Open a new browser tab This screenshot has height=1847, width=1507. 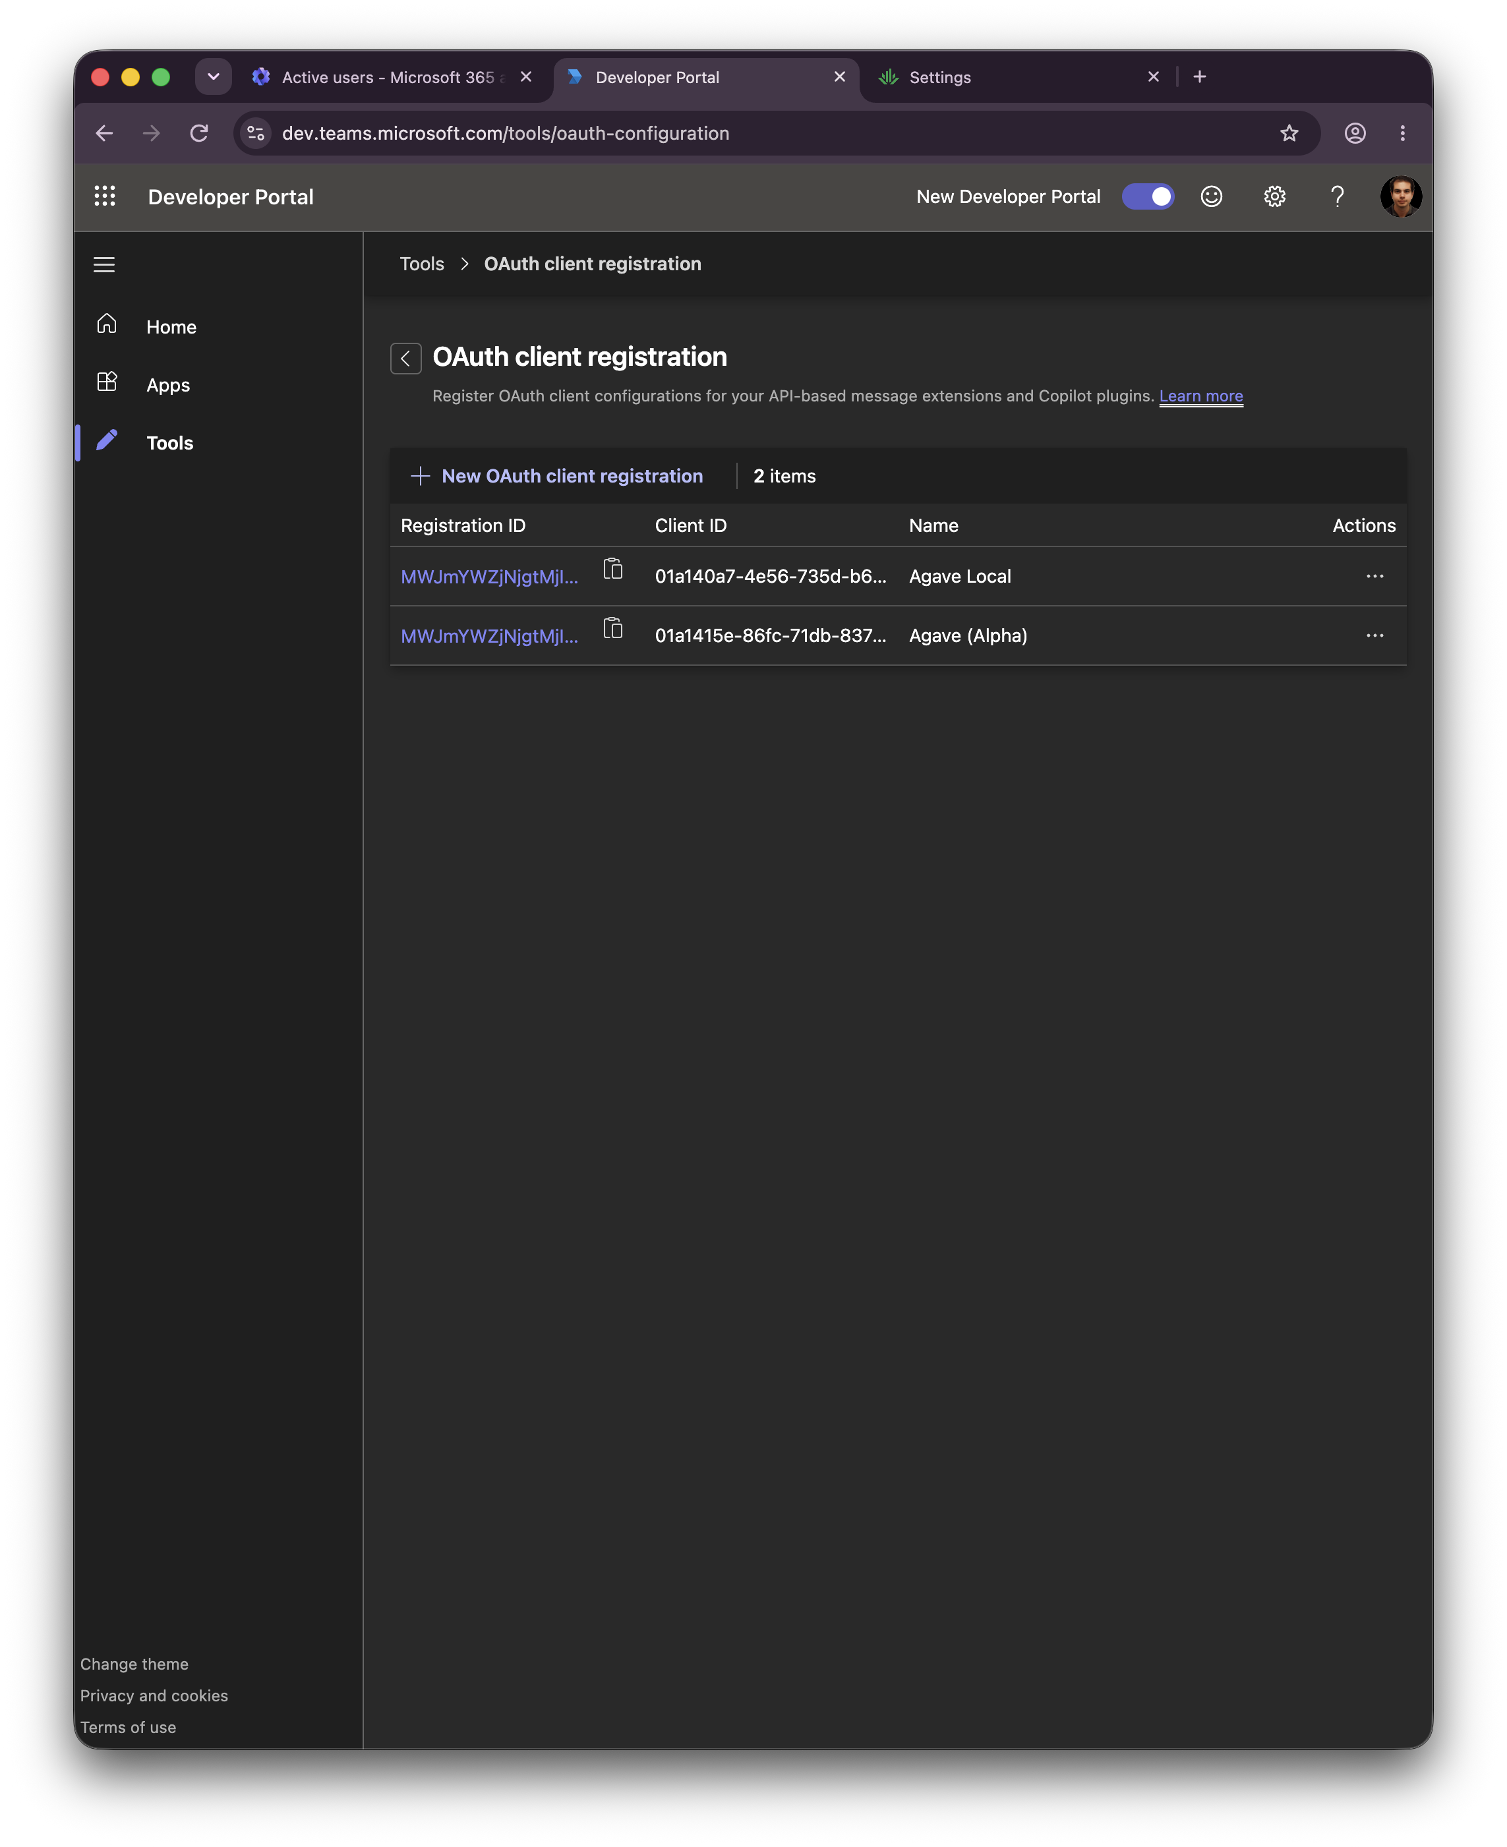pyautogui.click(x=1200, y=77)
